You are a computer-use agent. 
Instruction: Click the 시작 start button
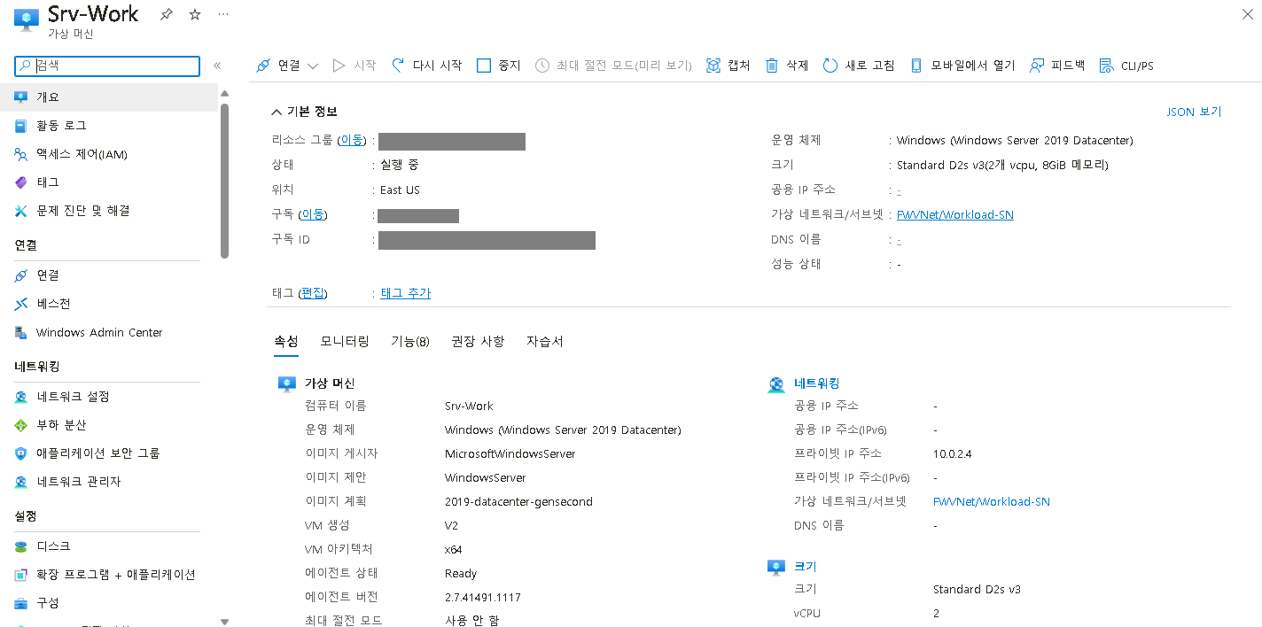click(354, 66)
